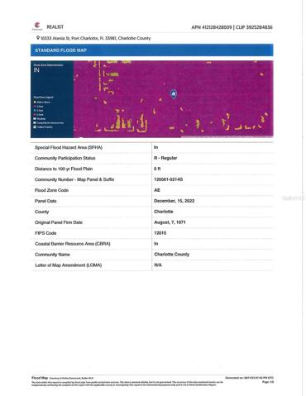Viewport: 306px width, 396px height.
Task: Click the 'Charlotte County' community name value
Action: click(172, 255)
